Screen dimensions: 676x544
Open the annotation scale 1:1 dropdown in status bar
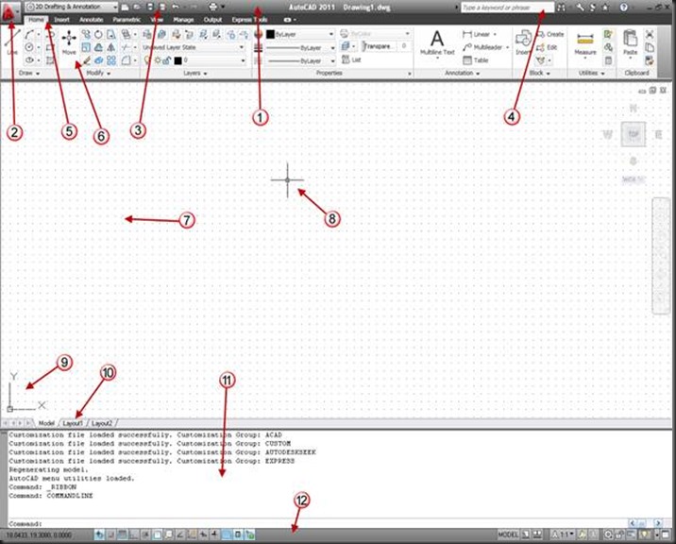click(564, 535)
